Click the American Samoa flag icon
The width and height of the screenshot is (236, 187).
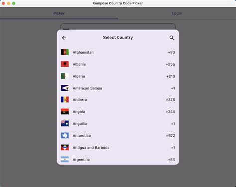65,88
